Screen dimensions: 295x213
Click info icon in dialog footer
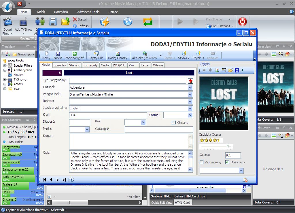coord(72,180)
